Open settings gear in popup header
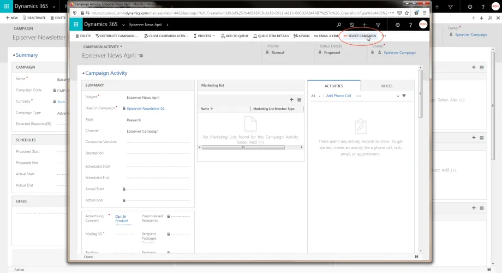Viewport: 502px width, 273px height. coord(398,25)
